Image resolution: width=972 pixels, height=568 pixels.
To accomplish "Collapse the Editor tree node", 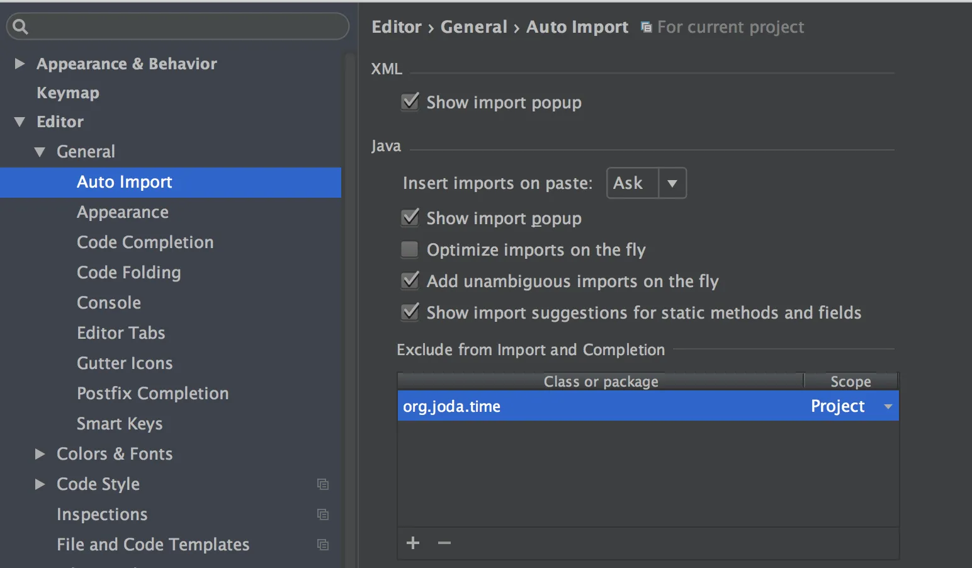I will point(20,122).
